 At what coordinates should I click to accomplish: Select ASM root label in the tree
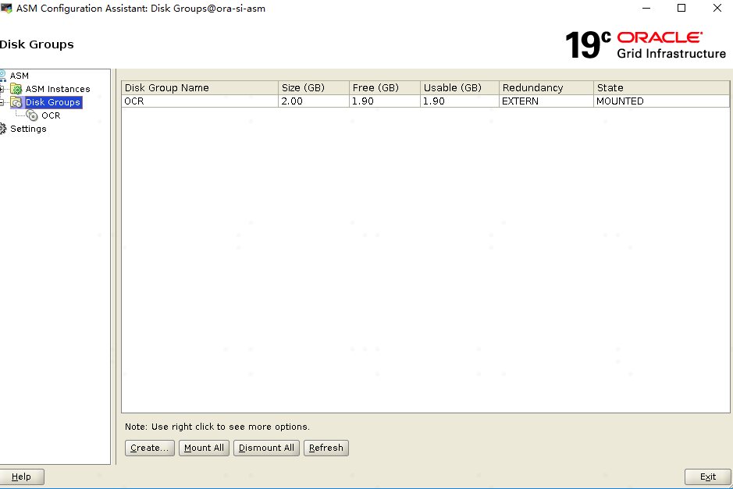coord(20,76)
